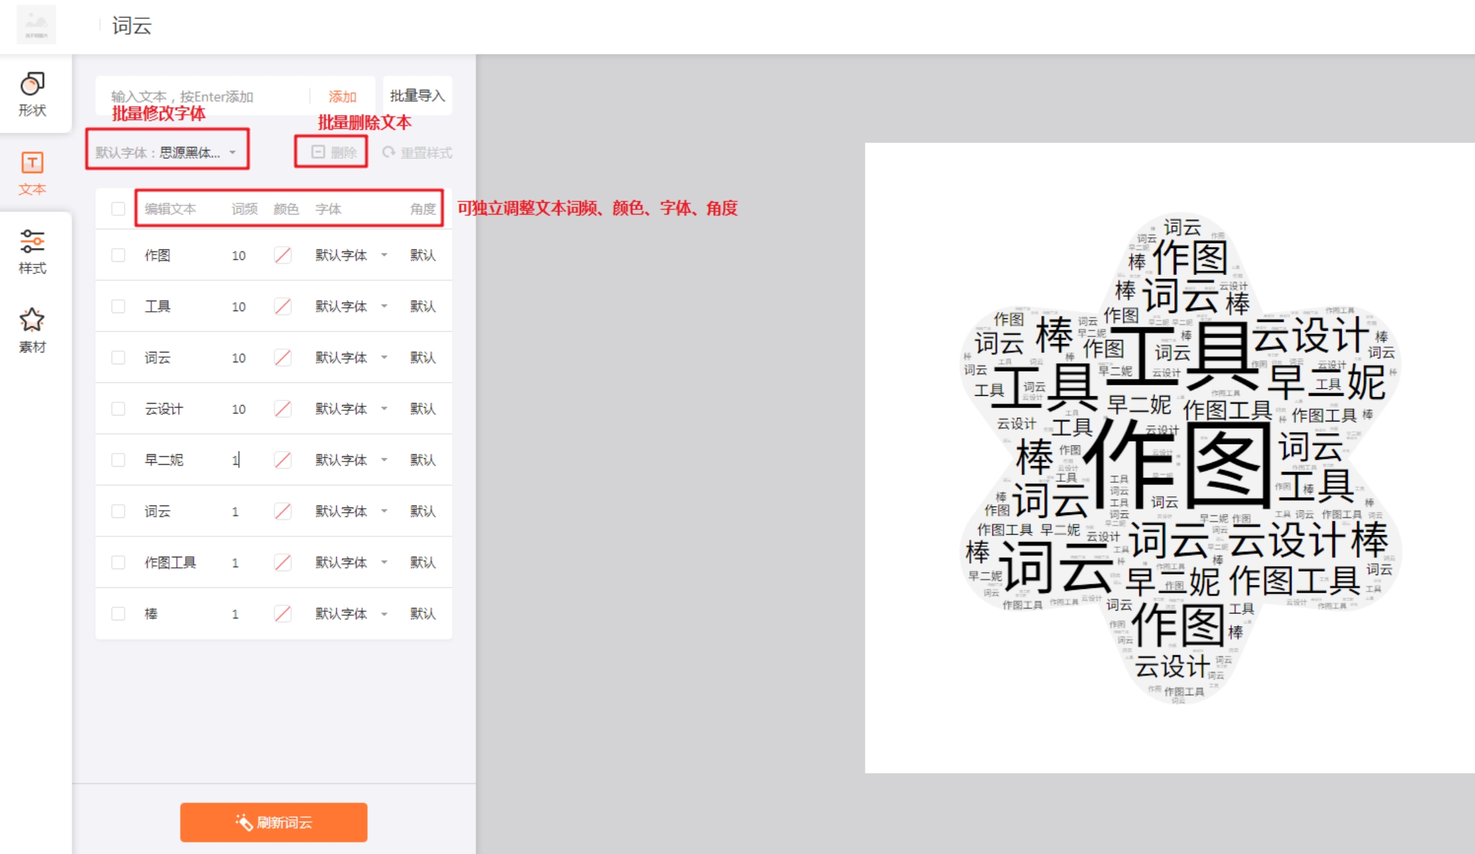The height and width of the screenshot is (854, 1475).
Task: Click the app logo icon at top left
Action: (37, 24)
